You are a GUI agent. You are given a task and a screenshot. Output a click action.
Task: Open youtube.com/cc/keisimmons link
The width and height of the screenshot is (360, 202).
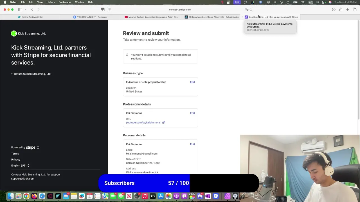click(143, 123)
